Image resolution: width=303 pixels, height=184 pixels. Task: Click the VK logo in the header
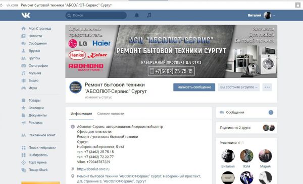26,15
